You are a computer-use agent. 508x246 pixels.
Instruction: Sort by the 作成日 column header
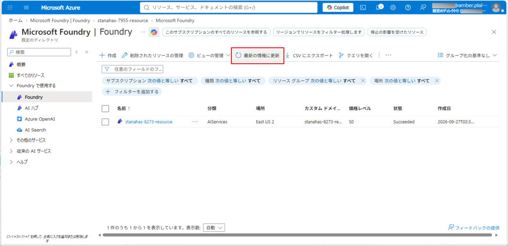click(444, 108)
